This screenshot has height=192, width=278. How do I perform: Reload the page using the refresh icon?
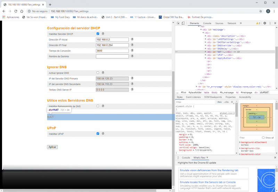tap(16, 11)
